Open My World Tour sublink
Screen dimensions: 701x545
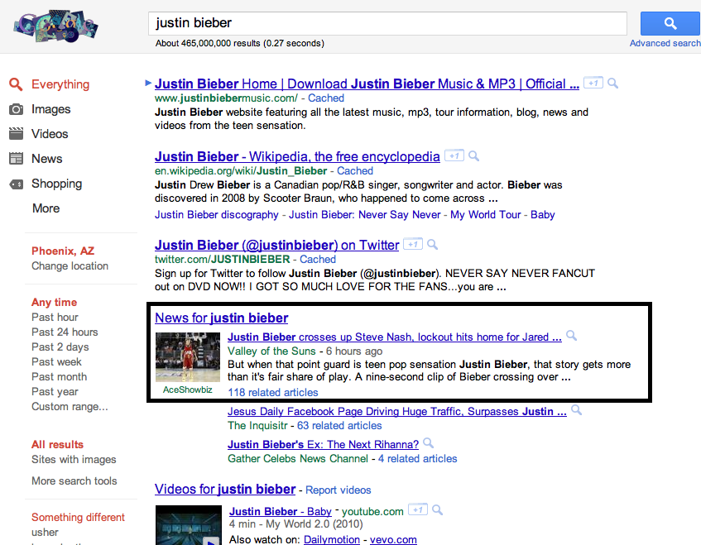[x=486, y=215]
